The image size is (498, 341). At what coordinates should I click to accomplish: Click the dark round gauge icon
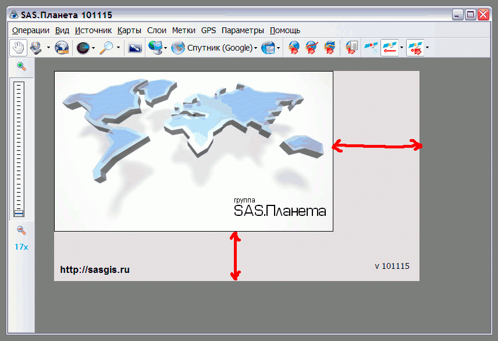83,48
